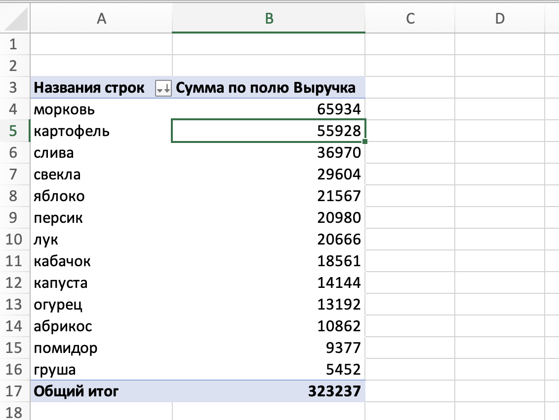Click the value 5452 for груша
This screenshot has width=559, height=420.
269,369
